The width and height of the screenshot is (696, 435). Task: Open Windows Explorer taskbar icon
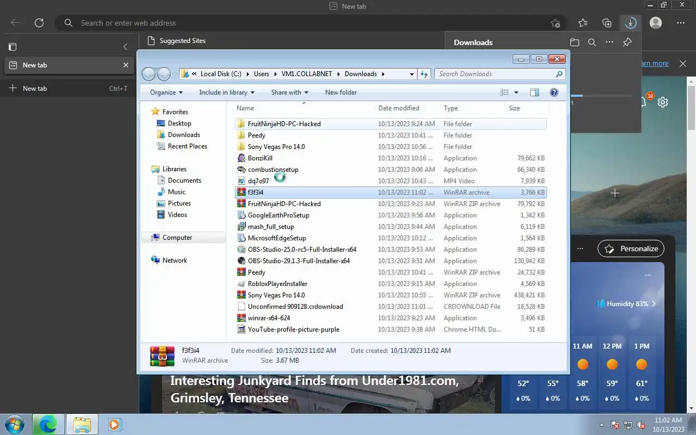pyautogui.click(x=82, y=424)
